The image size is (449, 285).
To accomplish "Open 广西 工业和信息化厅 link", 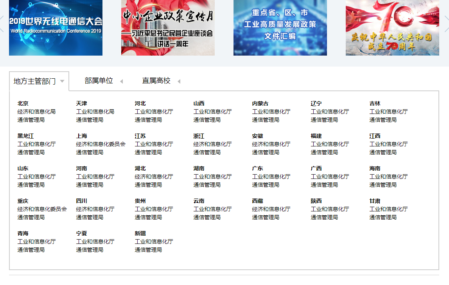I will click(330, 177).
